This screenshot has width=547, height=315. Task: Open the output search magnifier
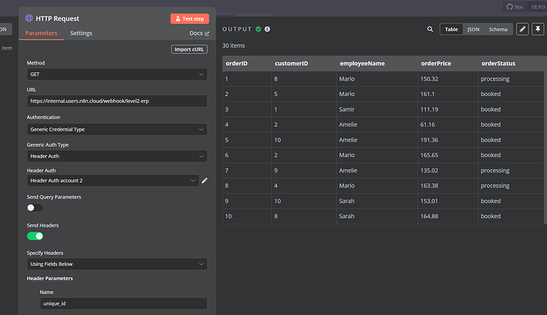(430, 29)
